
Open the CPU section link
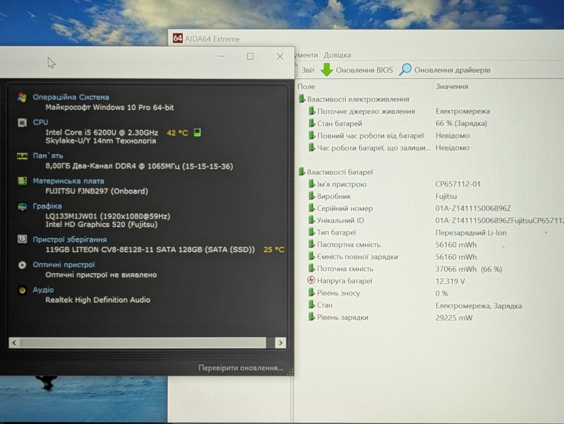pos(40,122)
